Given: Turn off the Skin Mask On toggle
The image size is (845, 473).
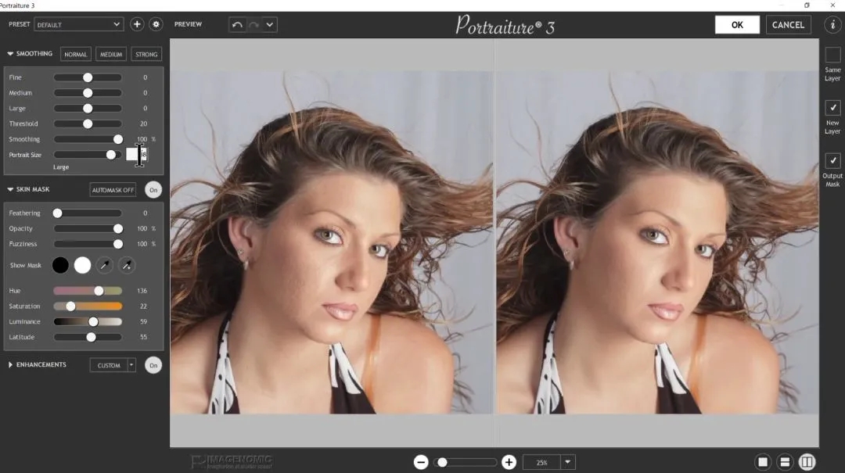Looking at the screenshot, I should (x=153, y=190).
